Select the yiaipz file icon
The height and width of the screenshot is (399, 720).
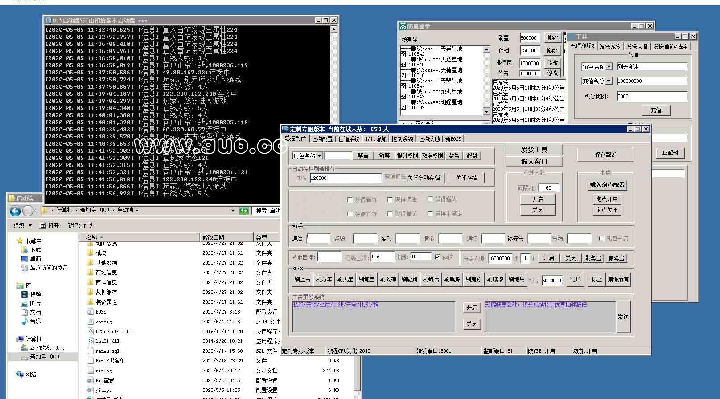(91, 390)
